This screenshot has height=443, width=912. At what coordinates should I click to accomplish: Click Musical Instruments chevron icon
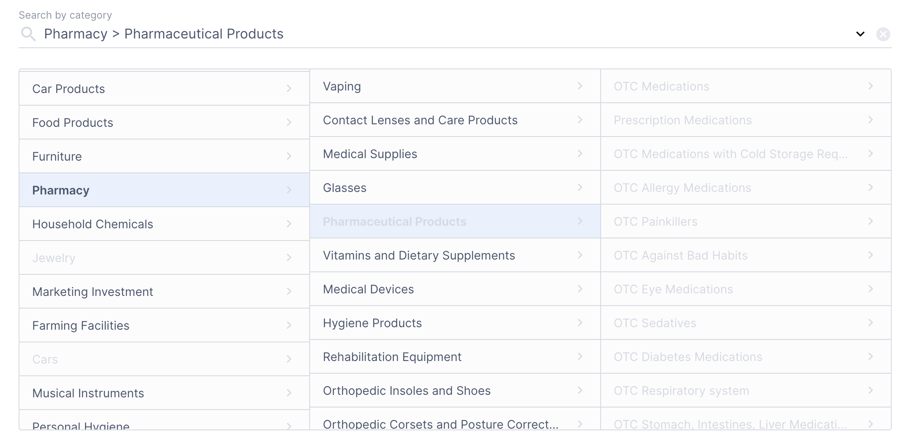pos(289,393)
